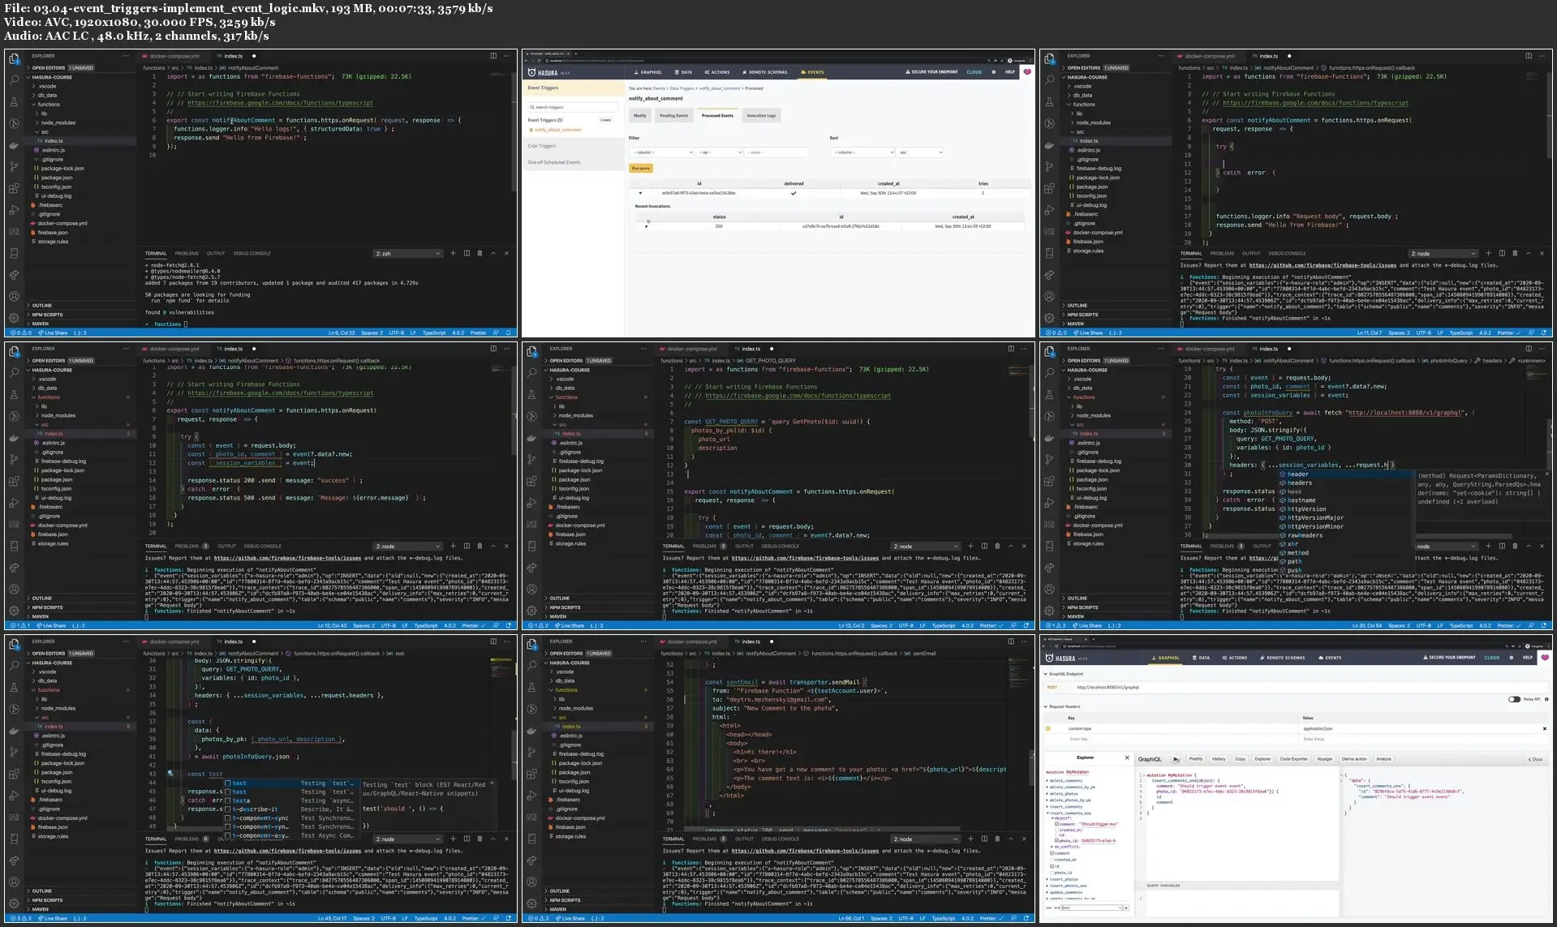Open Extensions view in zsh-terminal VS Code frame
This screenshot has width=1557, height=927.
click(x=14, y=188)
